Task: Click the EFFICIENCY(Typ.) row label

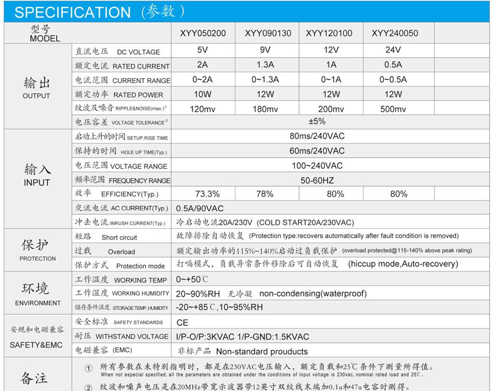Action: point(130,194)
